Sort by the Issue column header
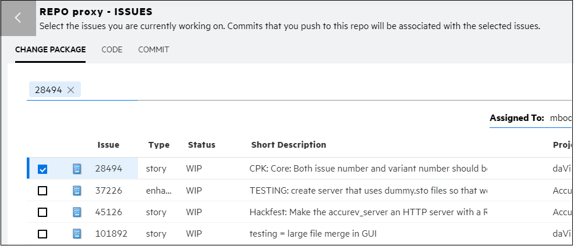This screenshot has width=574, height=246. point(108,145)
